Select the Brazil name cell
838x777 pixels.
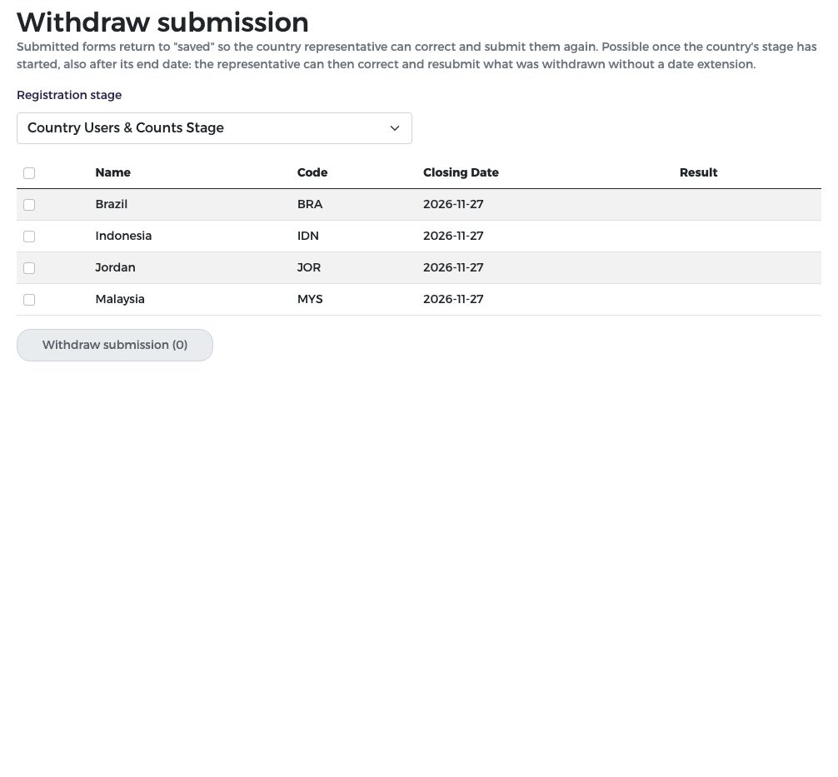coord(111,204)
